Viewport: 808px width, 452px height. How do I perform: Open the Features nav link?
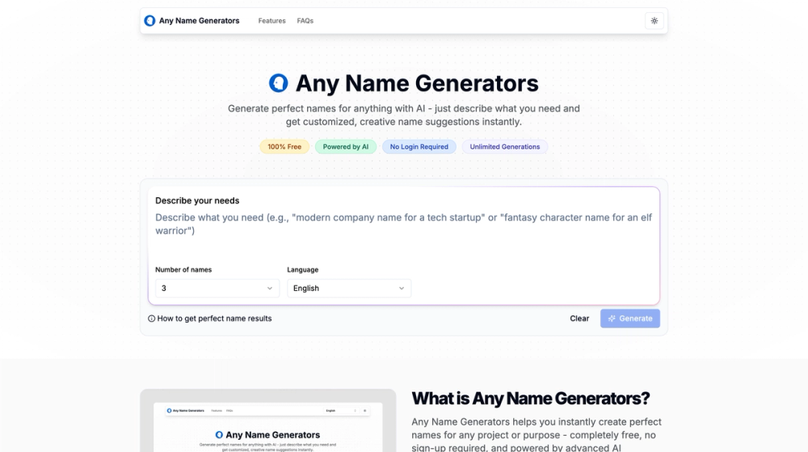271,21
